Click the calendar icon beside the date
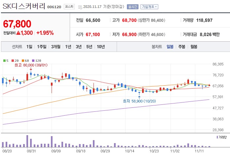Screen dimensions: 230x155 80,7
